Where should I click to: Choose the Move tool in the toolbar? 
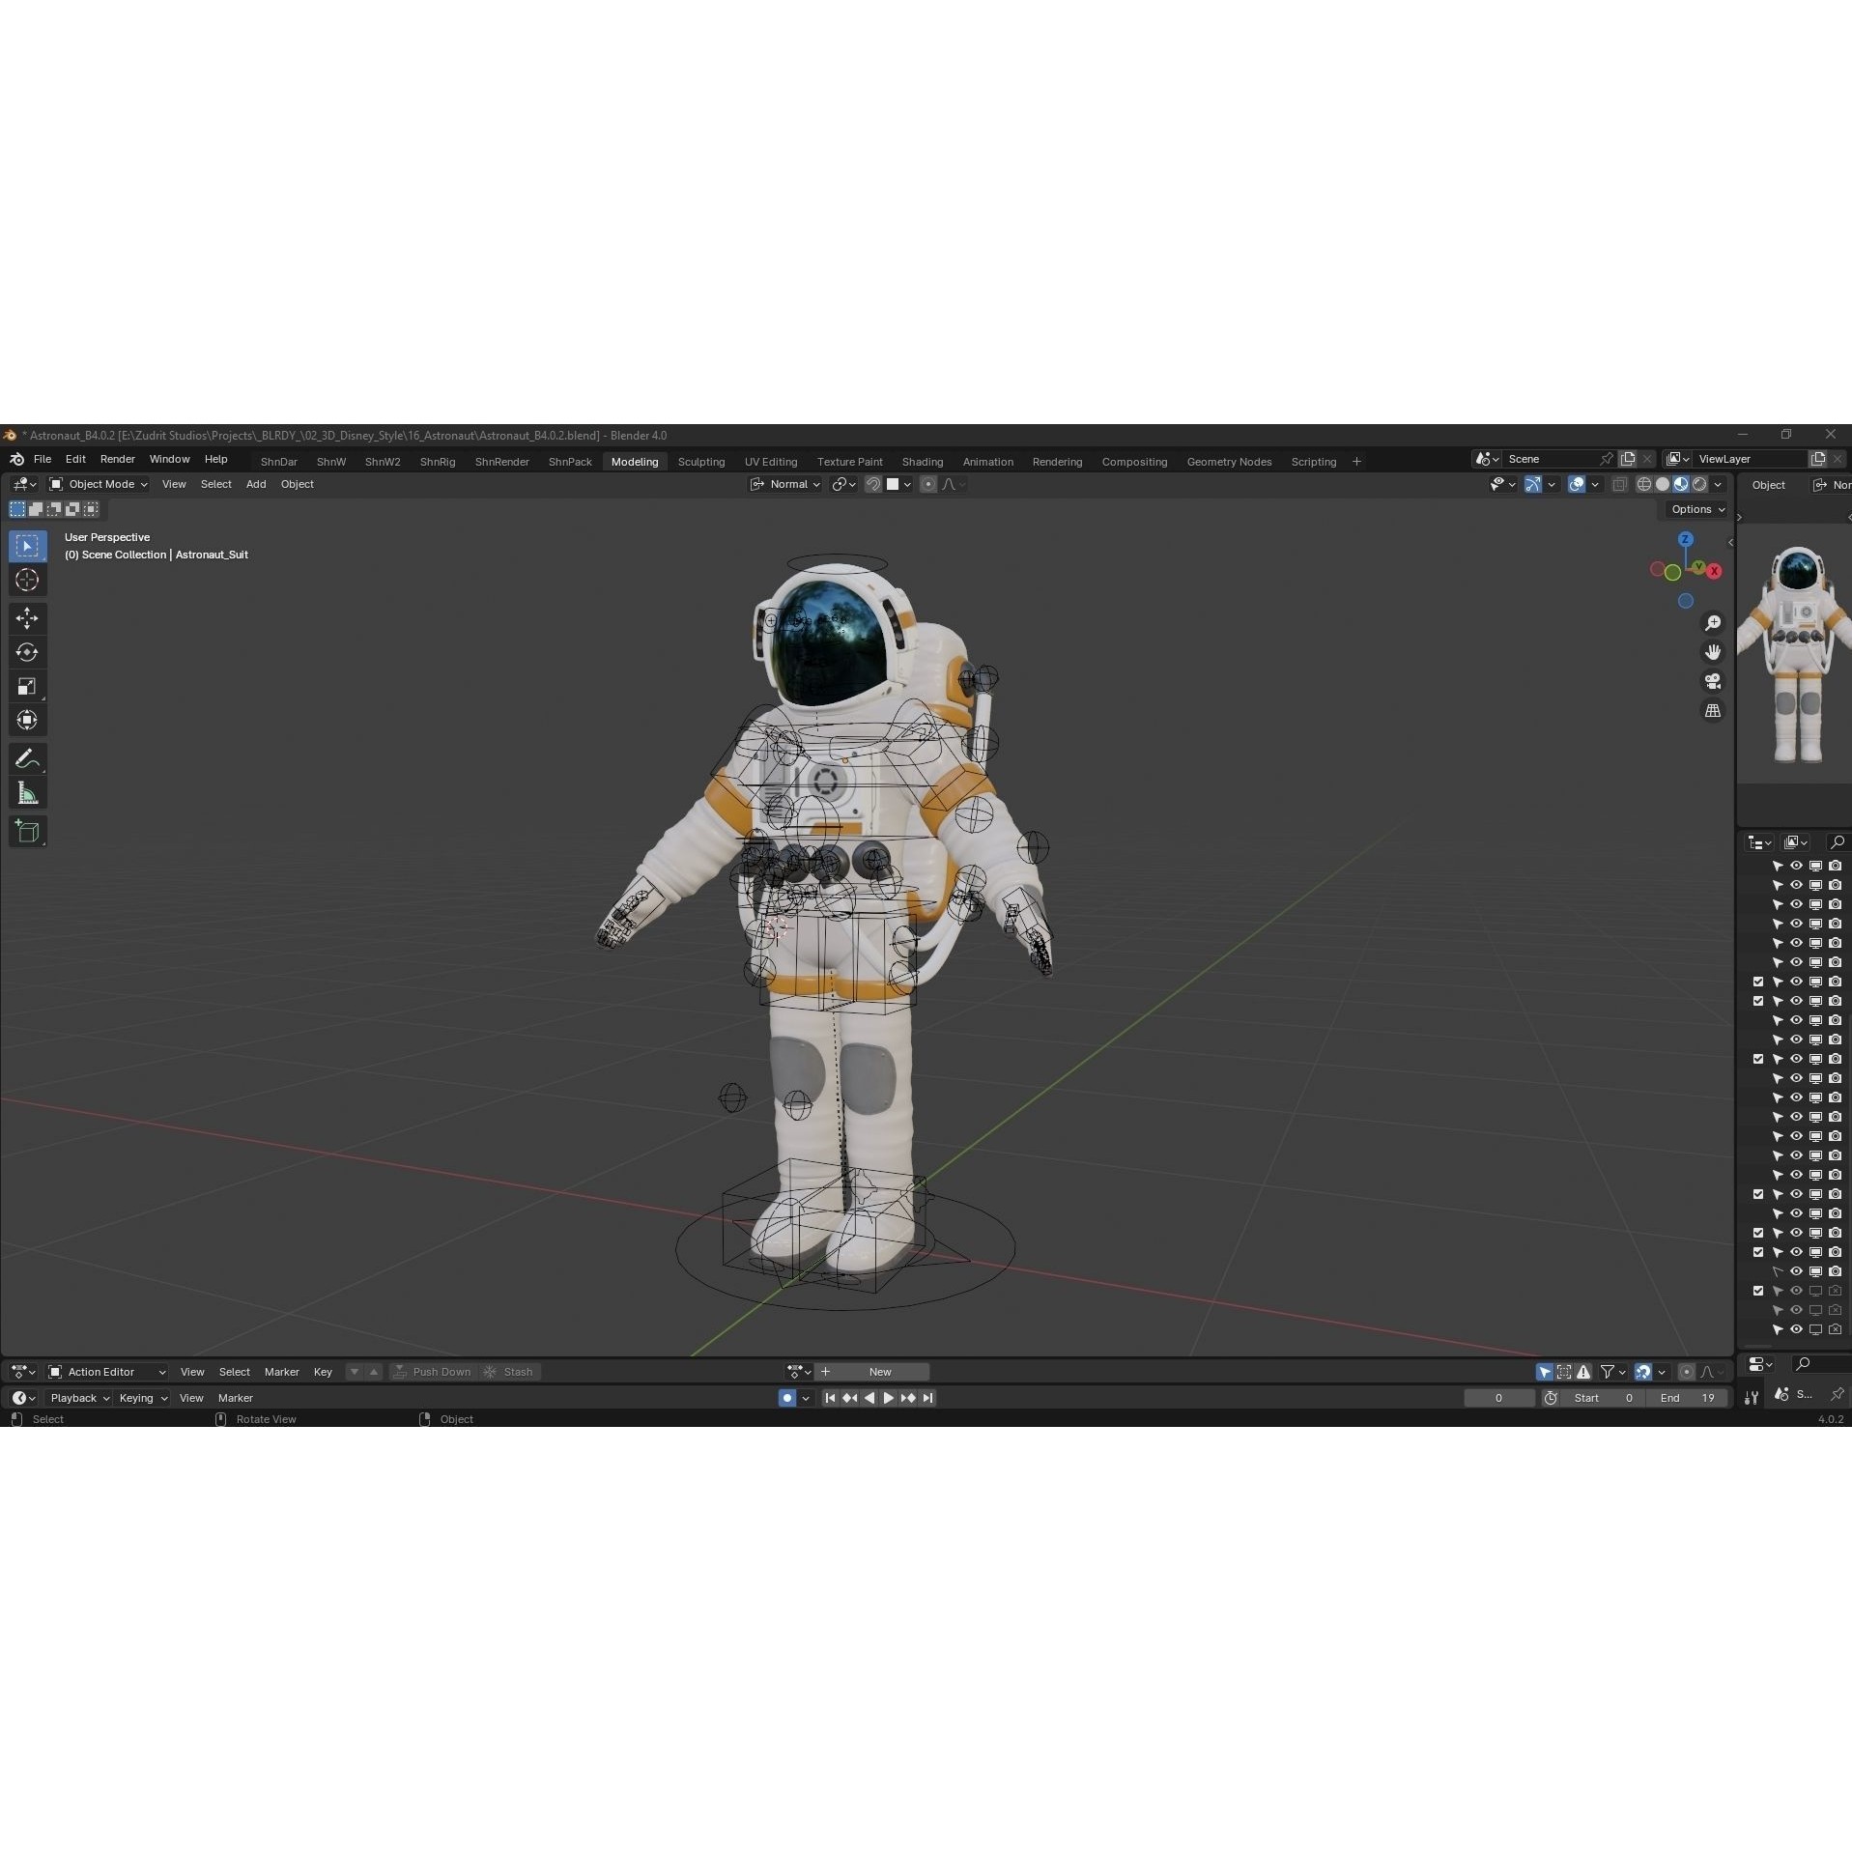click(27, 618)
